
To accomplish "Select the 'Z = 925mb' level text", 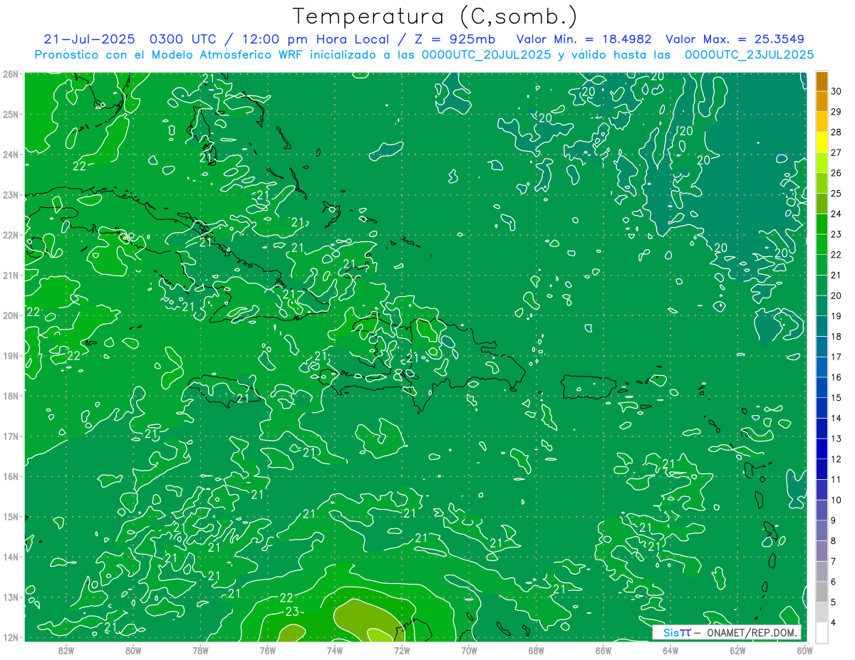I will 455,38.
